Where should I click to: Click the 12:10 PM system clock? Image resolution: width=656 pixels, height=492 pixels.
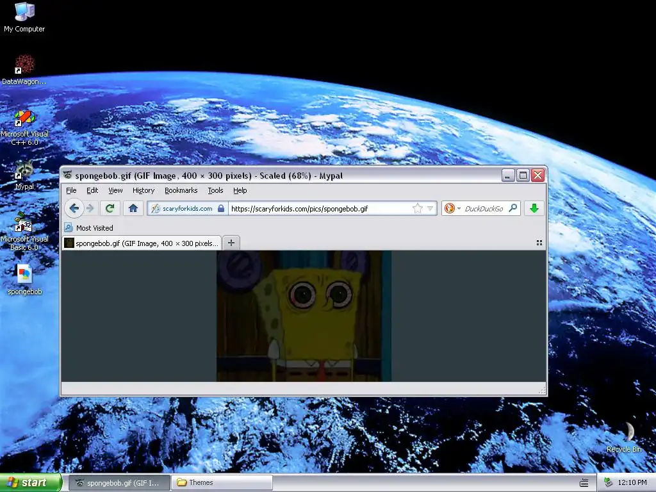click(x=632, y=483)
